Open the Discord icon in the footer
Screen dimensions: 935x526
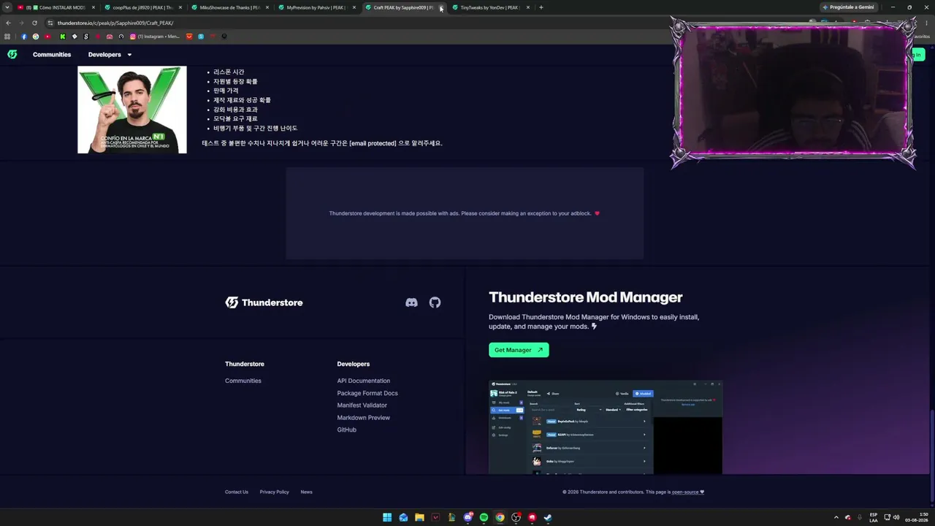pyautogui.click(x=412, y=302)
